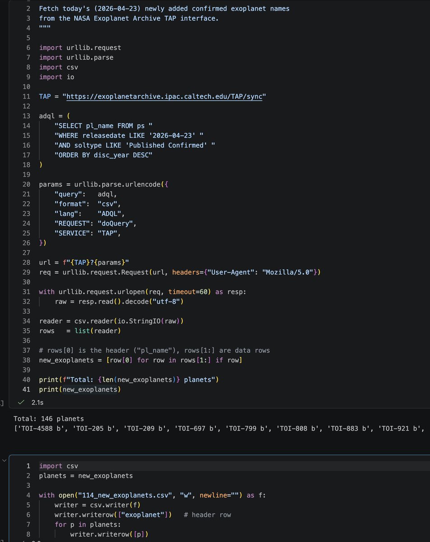
Task: Click line number 11 in the gutter
Action: click(x=26, y=97)
